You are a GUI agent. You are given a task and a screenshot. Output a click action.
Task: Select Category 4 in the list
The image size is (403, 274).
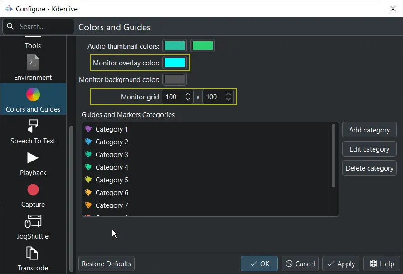pos(206,167)
